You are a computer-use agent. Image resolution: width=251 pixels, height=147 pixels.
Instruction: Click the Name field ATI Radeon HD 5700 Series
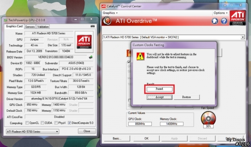click(49, 33)
